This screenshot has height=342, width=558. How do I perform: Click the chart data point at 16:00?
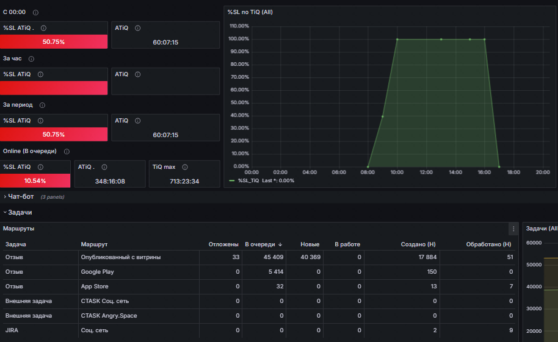point(484,40)
